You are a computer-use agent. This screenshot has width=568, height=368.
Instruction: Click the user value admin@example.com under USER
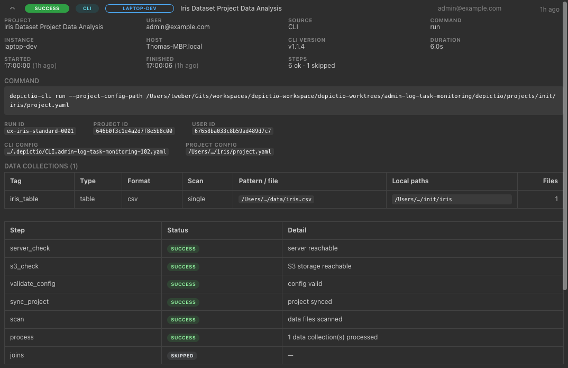pos(178,27)
